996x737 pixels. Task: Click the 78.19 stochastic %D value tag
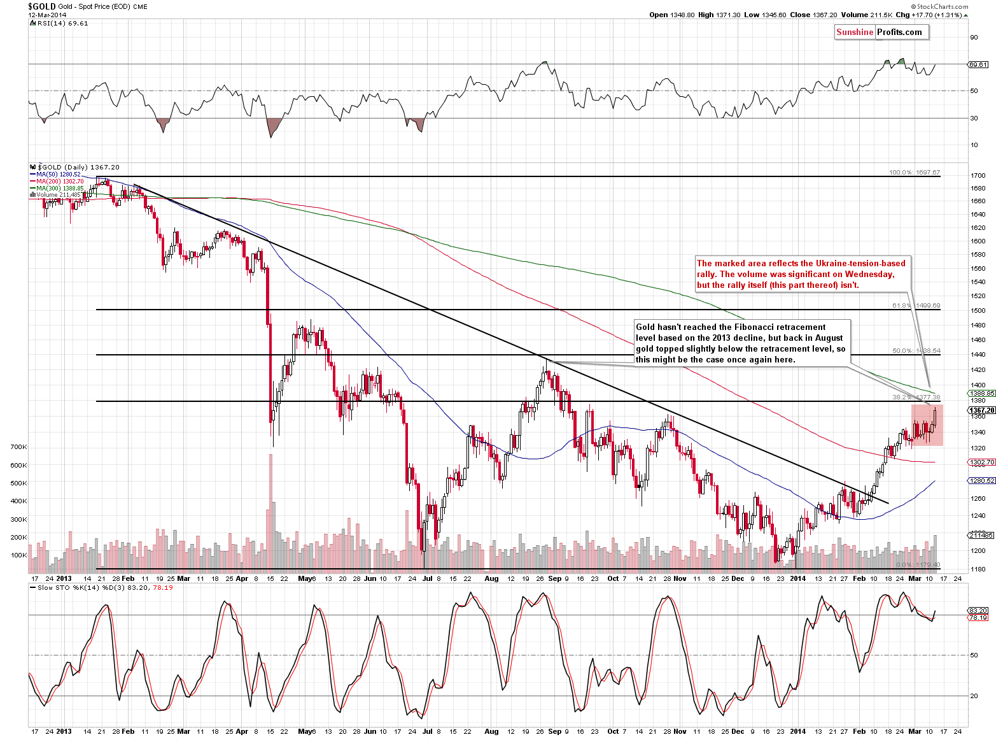978,618
